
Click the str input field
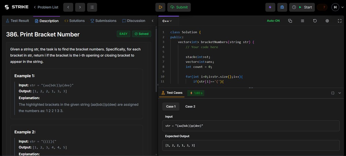pyautogui.click(x=251, y=126)
